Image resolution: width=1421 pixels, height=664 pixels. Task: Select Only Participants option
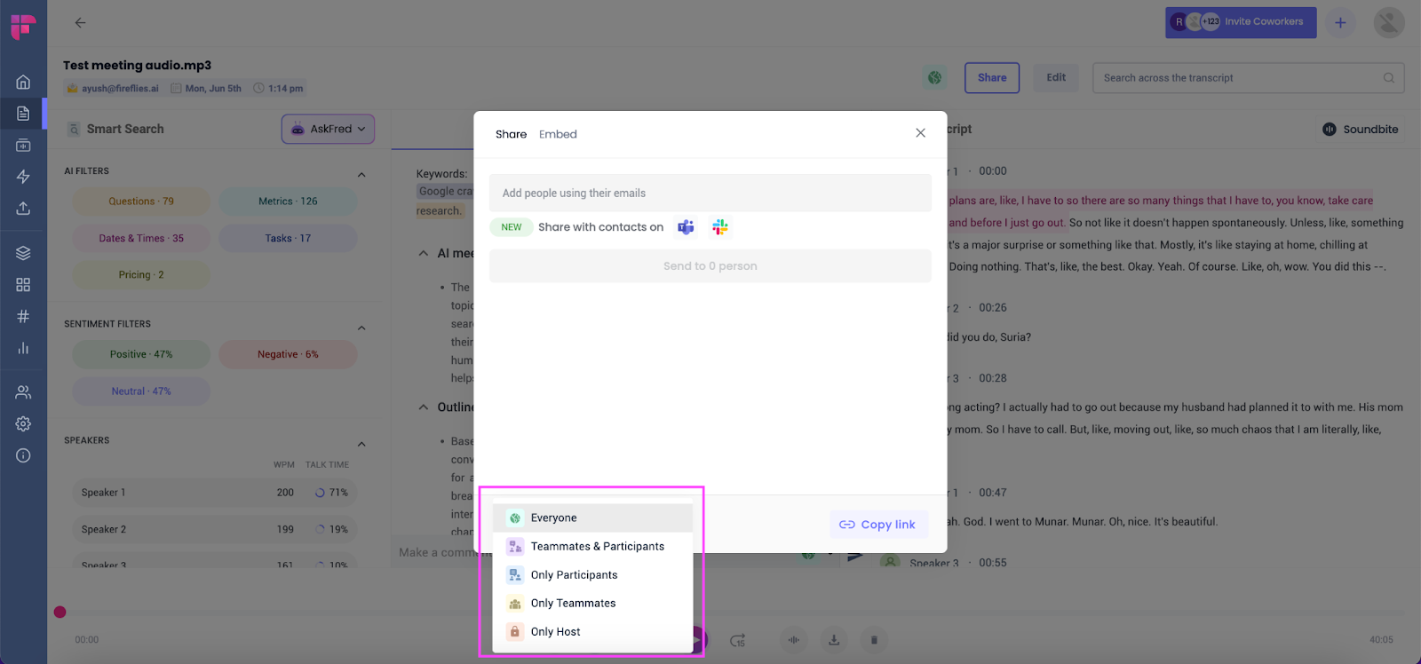(592, 574)
